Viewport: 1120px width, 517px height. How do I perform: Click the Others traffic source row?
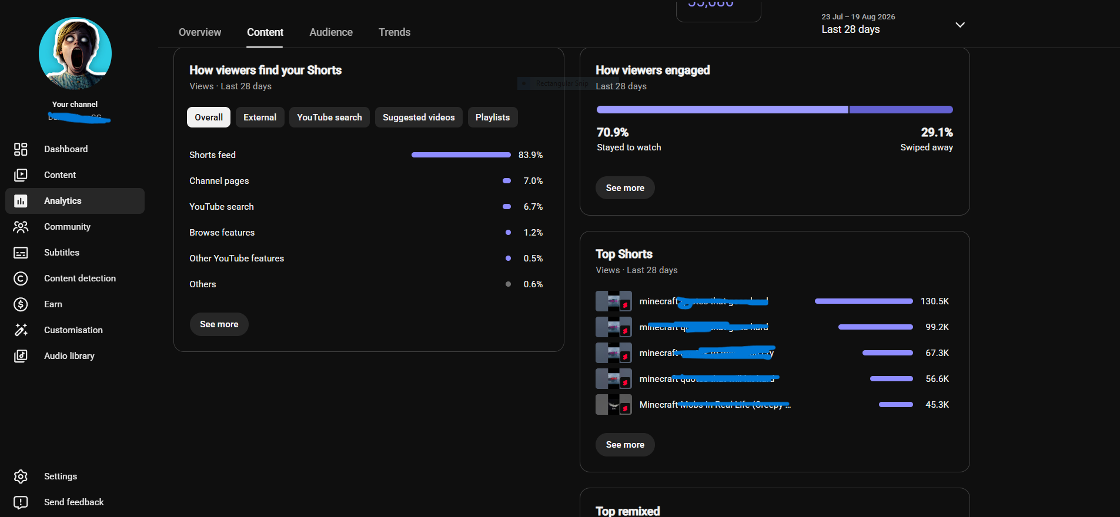tap(366, 284)
